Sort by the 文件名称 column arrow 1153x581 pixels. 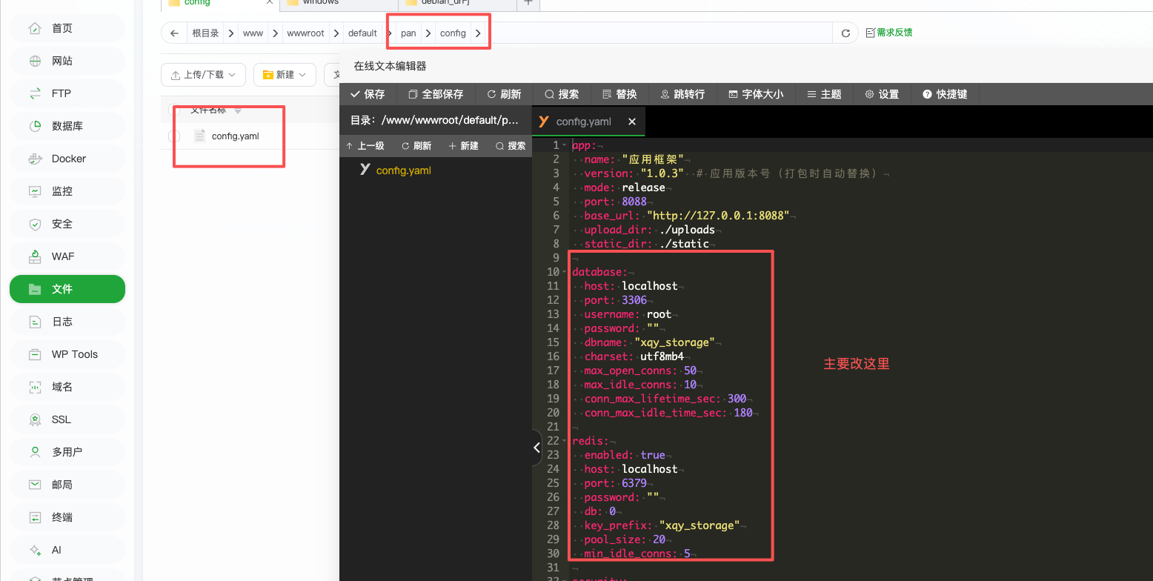click(238, 110)
